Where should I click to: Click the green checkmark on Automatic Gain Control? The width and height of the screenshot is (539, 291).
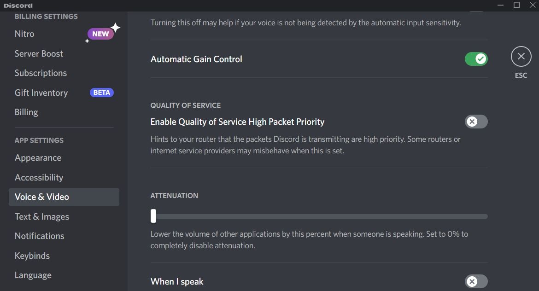point(480,58)
